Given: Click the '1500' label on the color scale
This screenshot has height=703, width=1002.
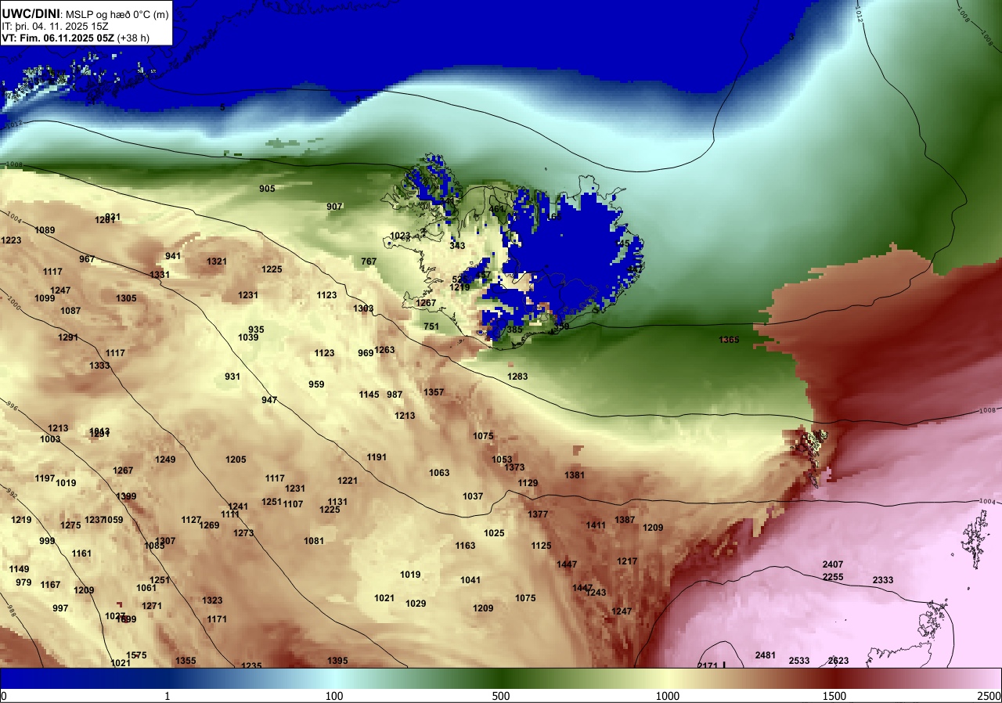Looking at the screenshot, I should (834, 696).
